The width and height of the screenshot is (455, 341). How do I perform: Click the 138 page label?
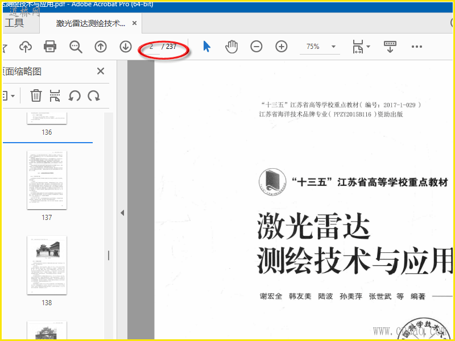pyautogui.click(x=47, y=303)
